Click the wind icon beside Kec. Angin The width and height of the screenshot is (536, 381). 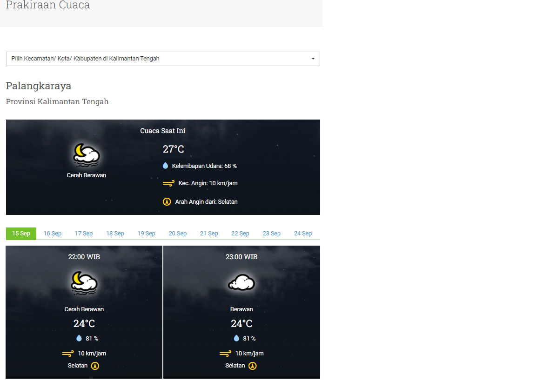click(168, 183)
